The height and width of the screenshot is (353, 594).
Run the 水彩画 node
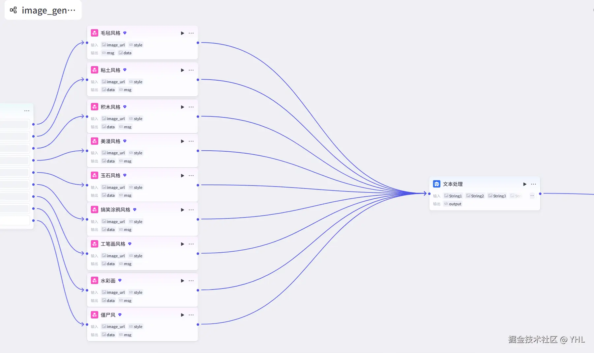[x=182, y=281]
